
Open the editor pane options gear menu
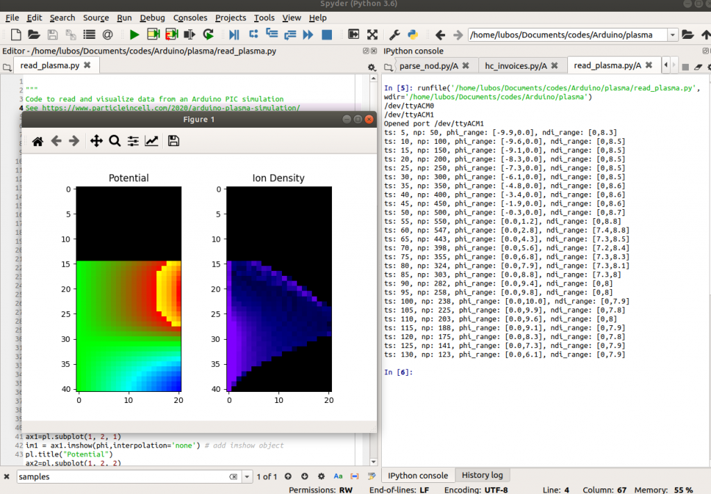point(371,67)
